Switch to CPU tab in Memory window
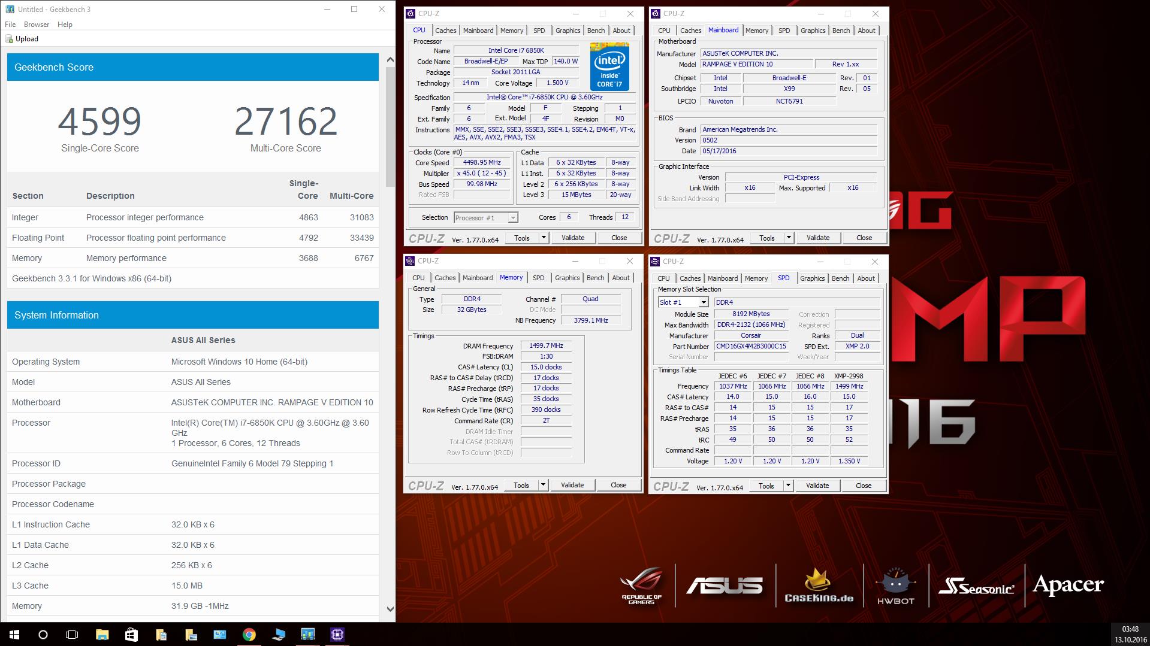The image size is (1150, 646). 418,278
